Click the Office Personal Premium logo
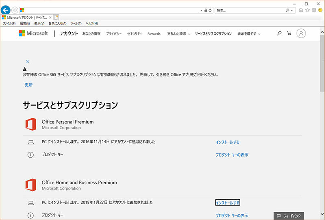 tap(31, 124)
